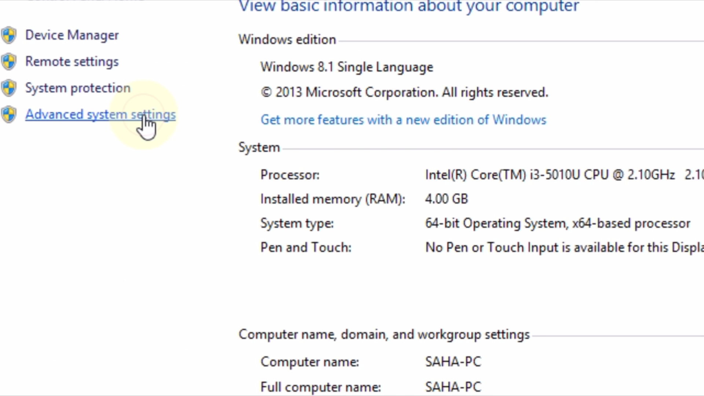The image size is (704, 396).
Task: Open Advanced system settings
Action: pos(100,114)
